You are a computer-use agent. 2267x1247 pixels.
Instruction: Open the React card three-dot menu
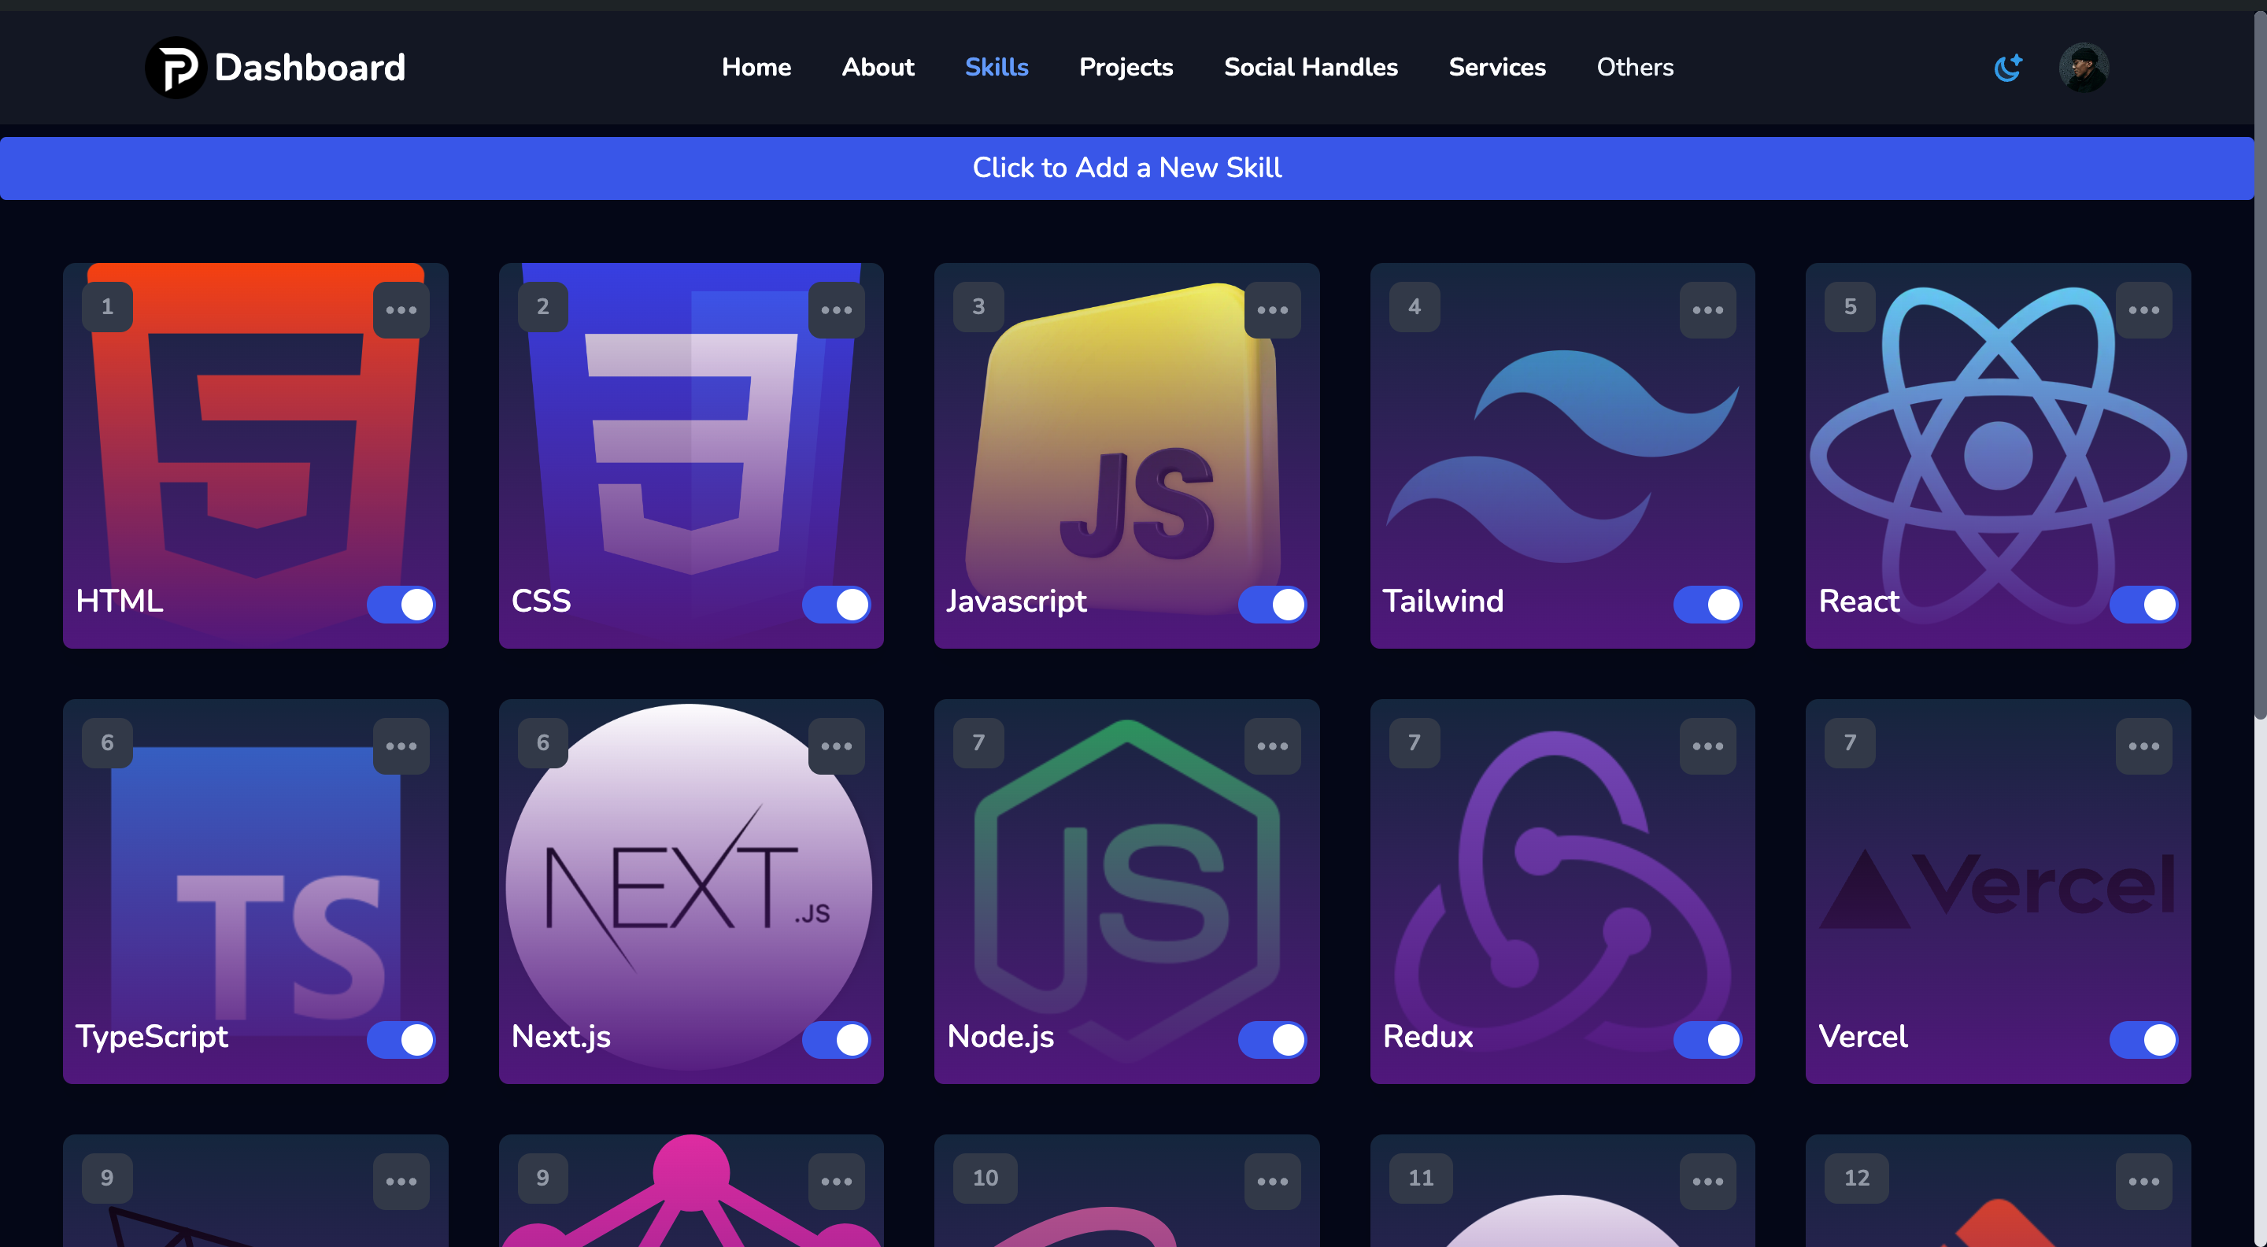pyautogui.click(x=2143, y=309)
